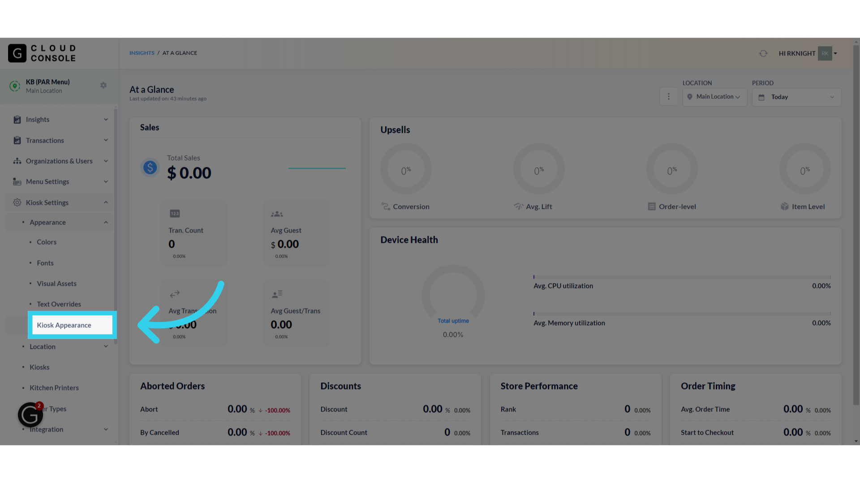Click the Tran. Count icon
Viewport: 860px width, 483px height.
click(x=175, y=214)
